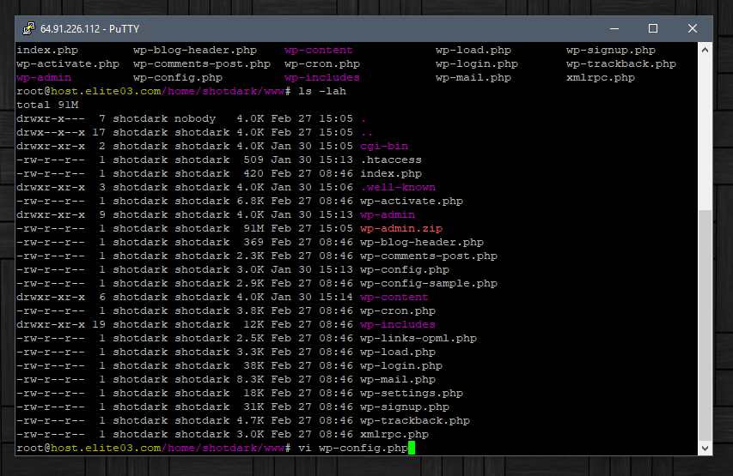This screenshot has height=476, width=733.
Task: Click wp-content in the top column listing
Action: click(318, 50)
